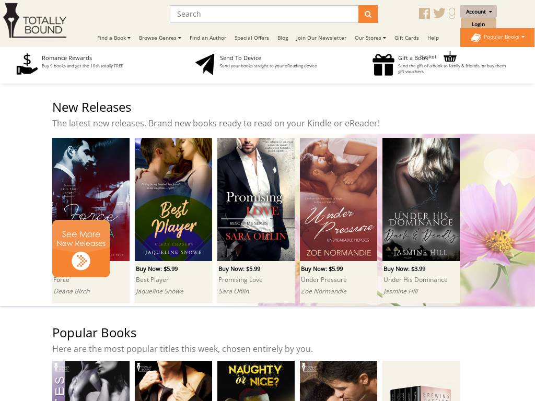The image size is (535, 401).
Task: Expand the Find a Book menu
Action: (113, 38)
